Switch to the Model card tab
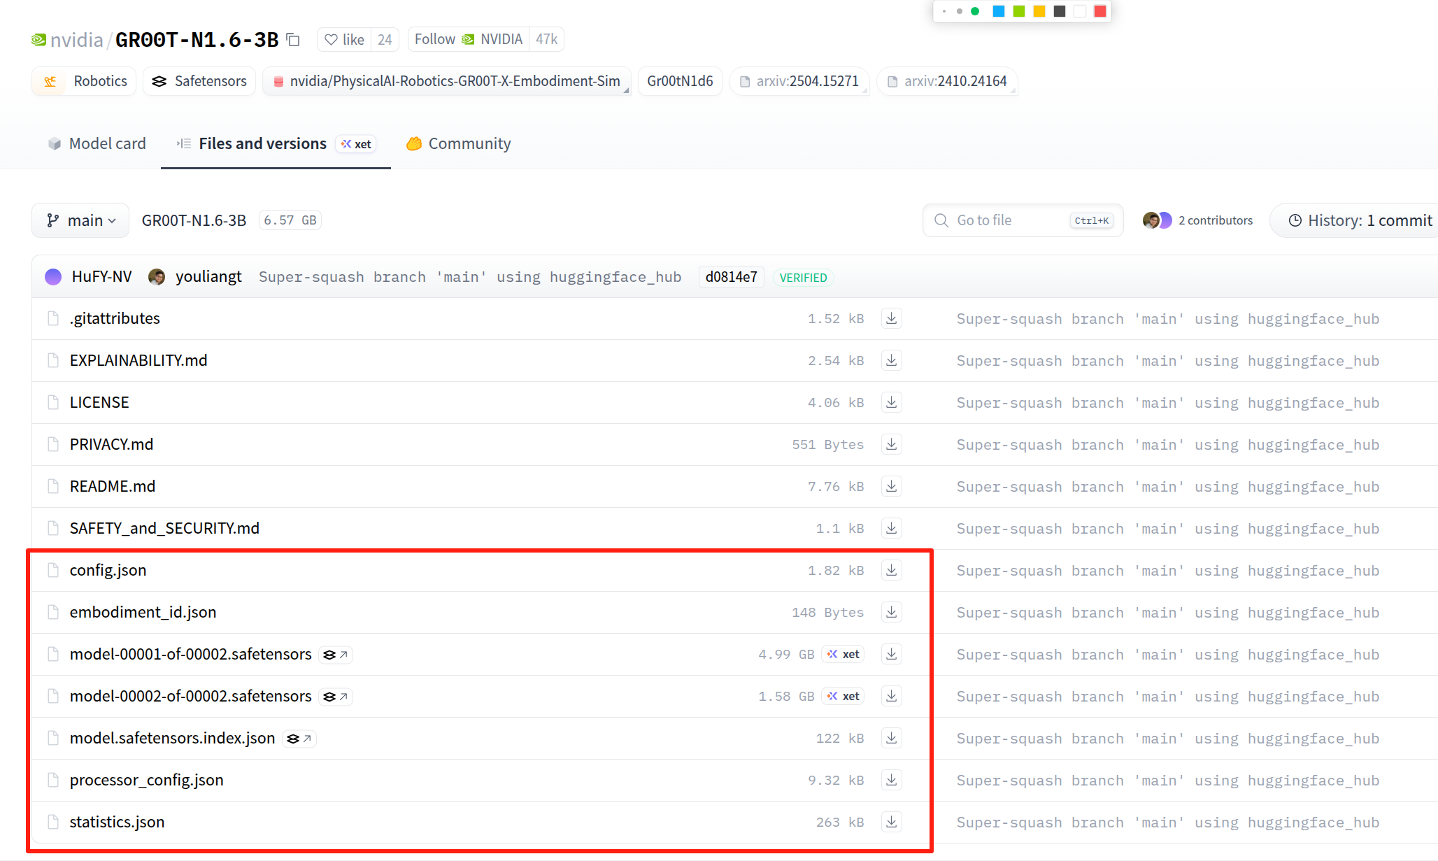This screenshot has height=861, width=1438. point(97,143)
